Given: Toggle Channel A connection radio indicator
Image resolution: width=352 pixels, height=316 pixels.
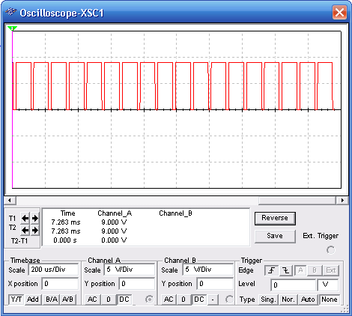Looking at the screenshot, I should pos(149,300).
